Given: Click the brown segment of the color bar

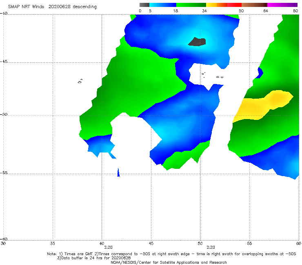Looking at the screenshot, I should 254,5.
